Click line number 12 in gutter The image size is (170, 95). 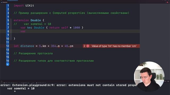[x=8, y=46]
